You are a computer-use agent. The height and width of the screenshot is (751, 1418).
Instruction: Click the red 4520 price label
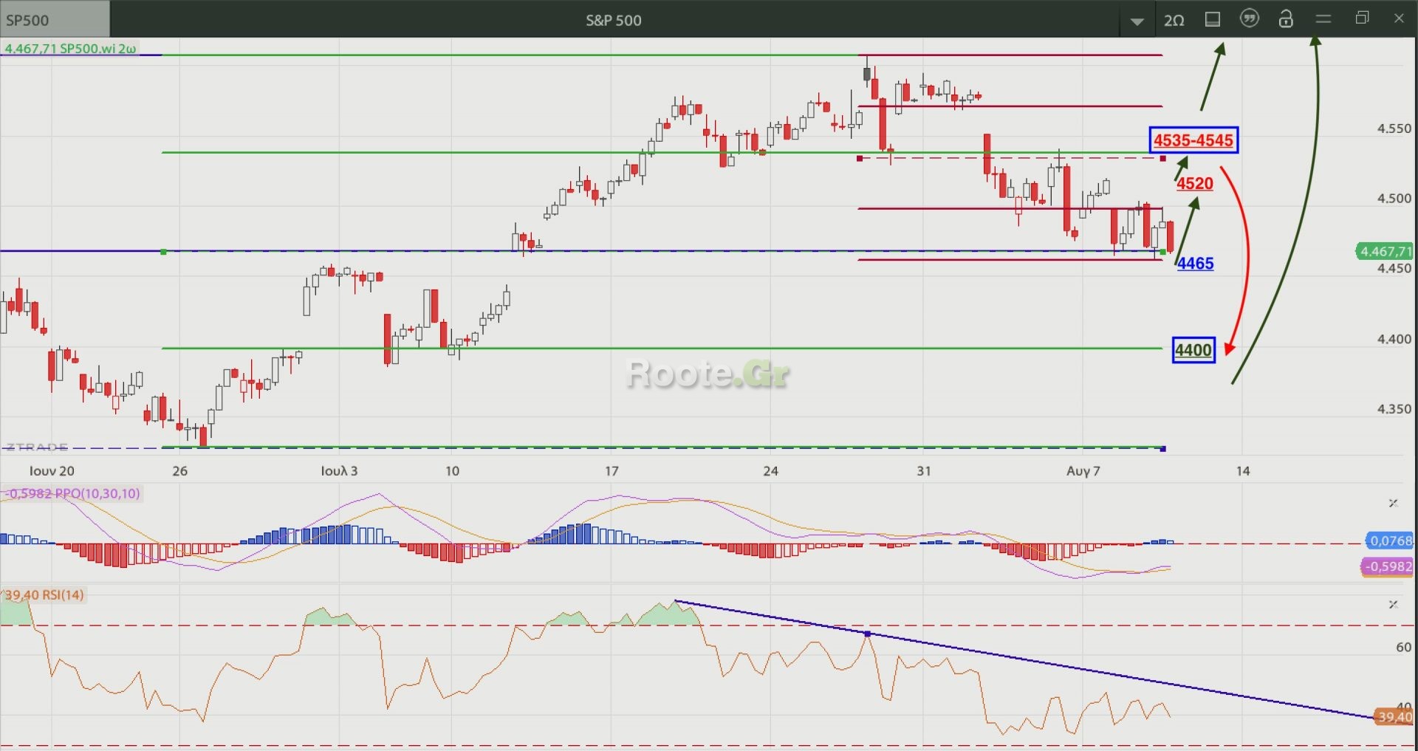tap(1195, 183)
